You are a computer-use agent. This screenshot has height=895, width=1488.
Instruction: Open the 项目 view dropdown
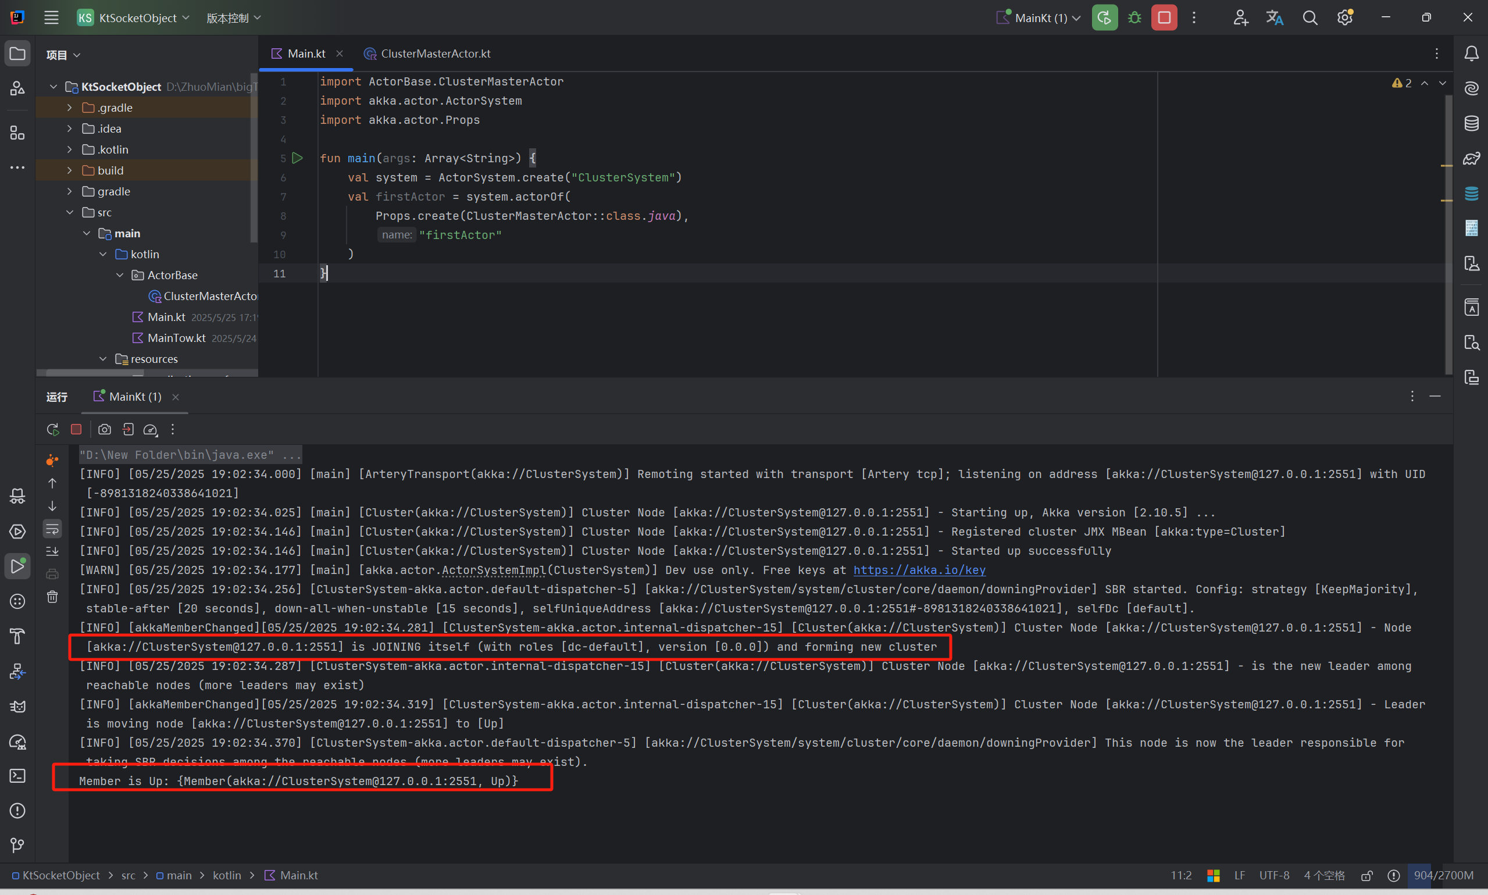click(63, 55)
